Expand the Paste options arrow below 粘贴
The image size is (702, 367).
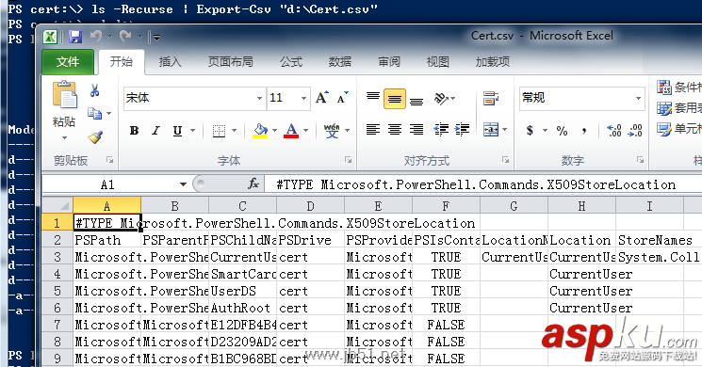[64, 137]
